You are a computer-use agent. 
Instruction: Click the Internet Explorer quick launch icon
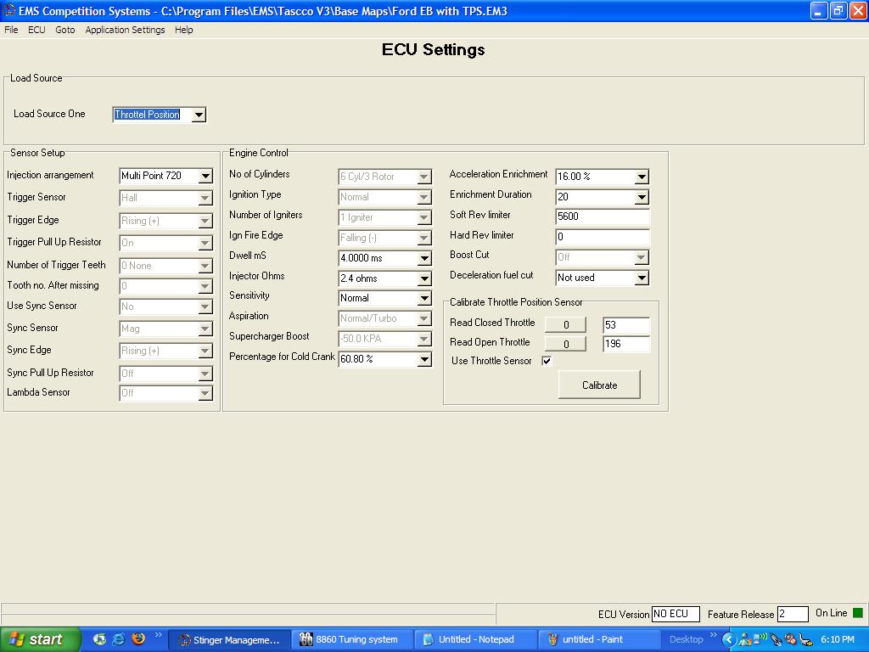[119, 639]
